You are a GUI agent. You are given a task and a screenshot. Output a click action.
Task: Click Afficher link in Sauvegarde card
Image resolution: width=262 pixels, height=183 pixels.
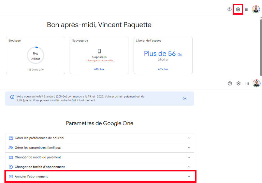(x=99, y=69)
